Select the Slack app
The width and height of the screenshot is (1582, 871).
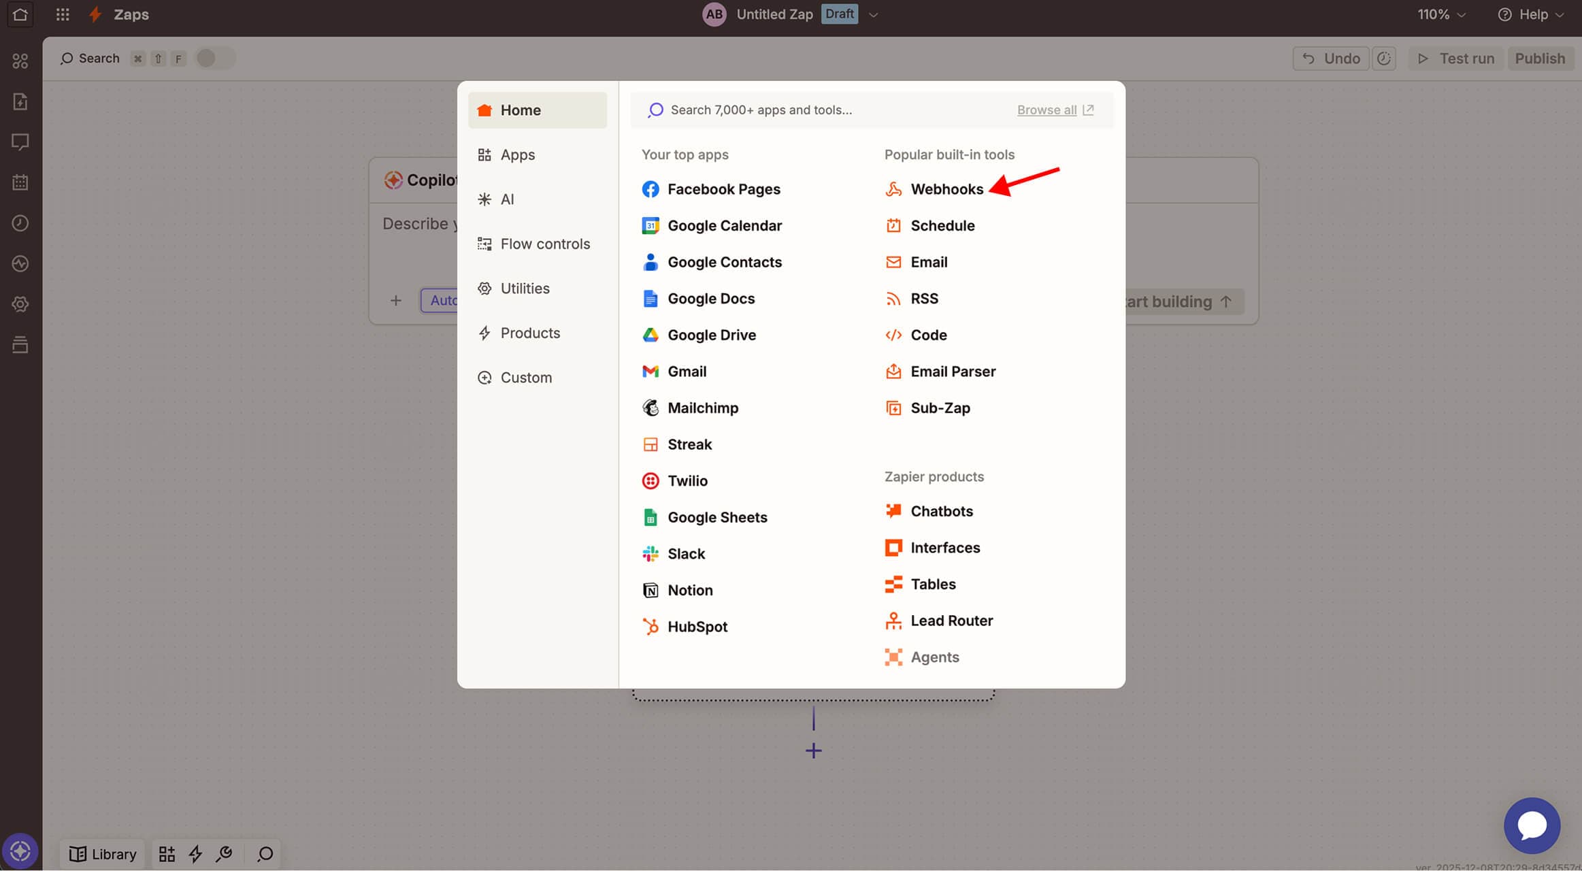(x=685, y=554)
